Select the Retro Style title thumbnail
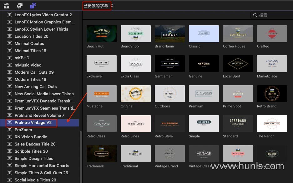Viewport: 293px width, 183px height. [x=170, y=124]
